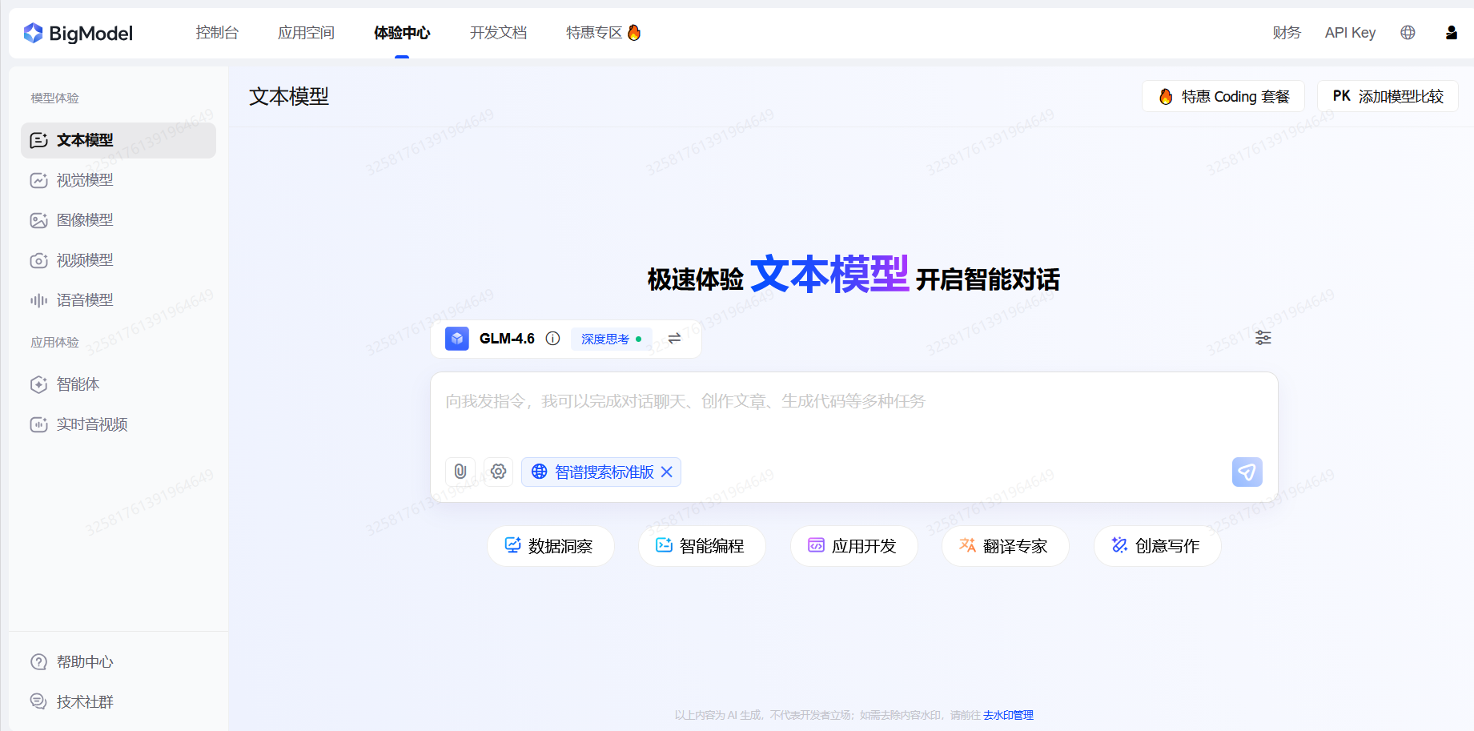Click the BigModel logo
The width and height of the screenshot is (1474, 731).
(x=78, y=33)
